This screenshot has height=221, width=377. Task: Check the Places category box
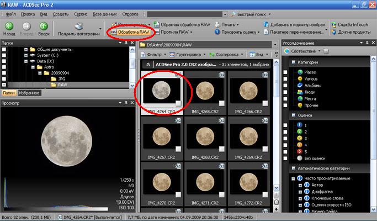[x=285, y=72]
